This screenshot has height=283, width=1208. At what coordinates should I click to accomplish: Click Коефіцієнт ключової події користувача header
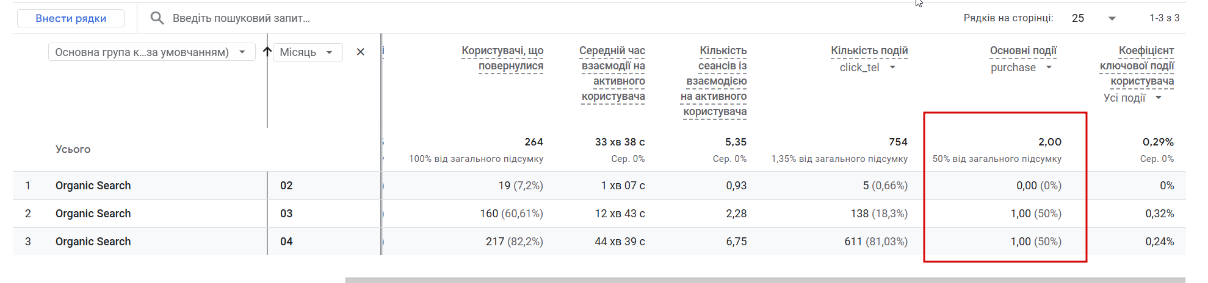1137,66
